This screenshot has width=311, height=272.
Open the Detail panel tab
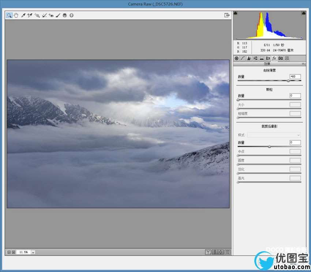(249, 58)
